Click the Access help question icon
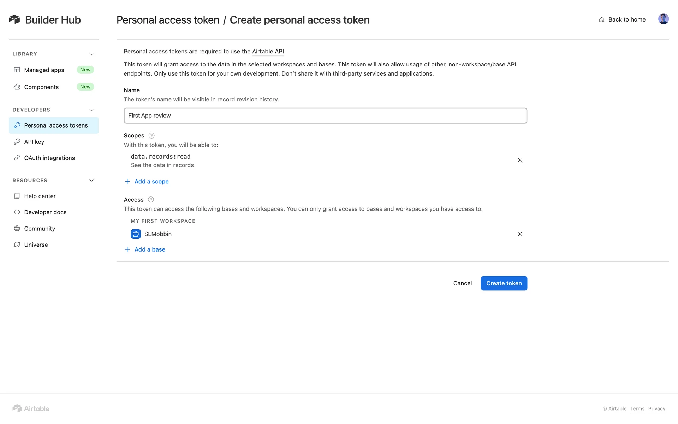 tap(151, 200)
